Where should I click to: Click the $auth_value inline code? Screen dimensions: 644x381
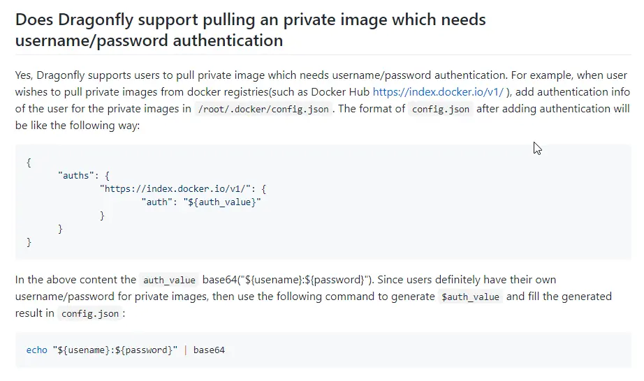[x=470, y=297]
